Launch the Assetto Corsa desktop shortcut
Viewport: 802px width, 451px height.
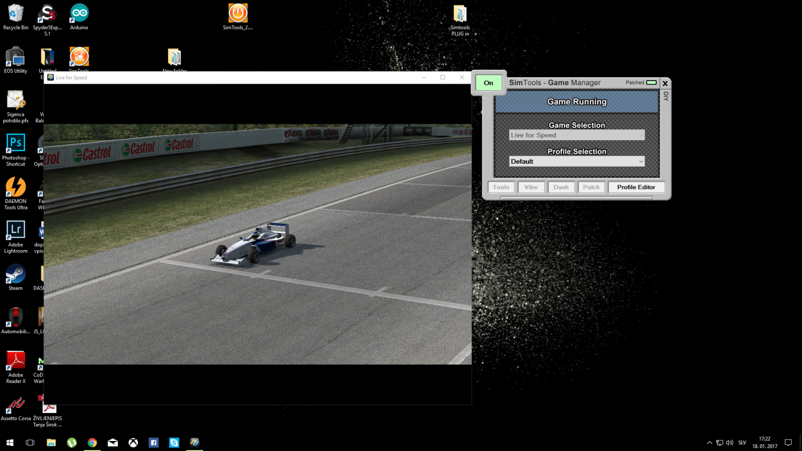16,408
